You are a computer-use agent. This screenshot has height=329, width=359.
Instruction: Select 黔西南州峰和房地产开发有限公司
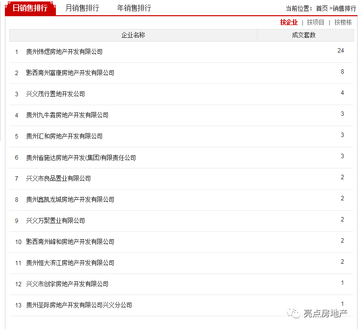pyautogui.click(x=70, y=242)
